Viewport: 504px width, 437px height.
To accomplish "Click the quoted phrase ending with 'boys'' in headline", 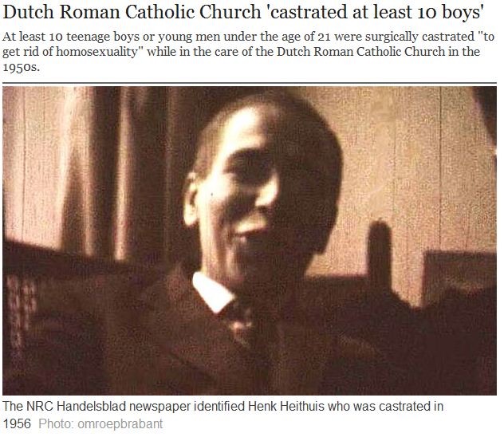I will (376, 12).
